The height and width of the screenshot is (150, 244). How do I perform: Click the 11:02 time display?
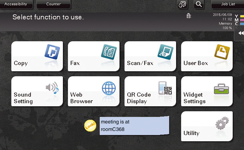227,19
